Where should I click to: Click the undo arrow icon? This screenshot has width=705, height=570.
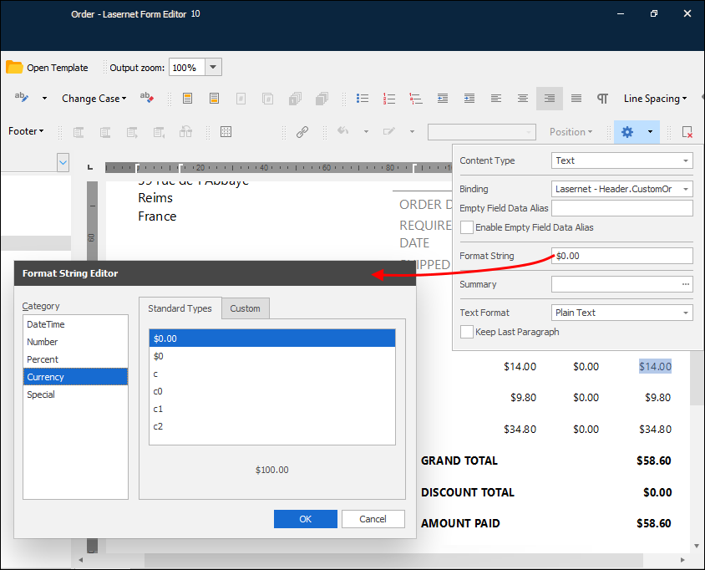343,131
